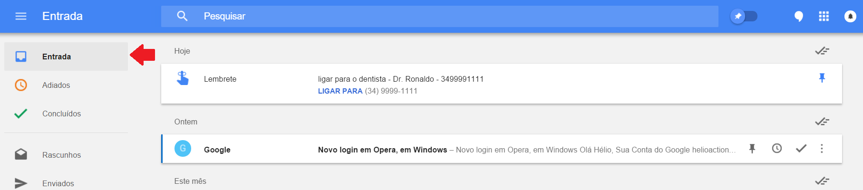Snooze the Google email with clock icon
Viewport: 863px width, 190px height.
[x=777, y=148]
